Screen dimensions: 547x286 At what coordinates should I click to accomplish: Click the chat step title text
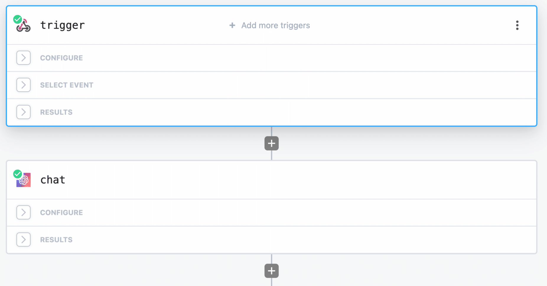tap(53, 180)
